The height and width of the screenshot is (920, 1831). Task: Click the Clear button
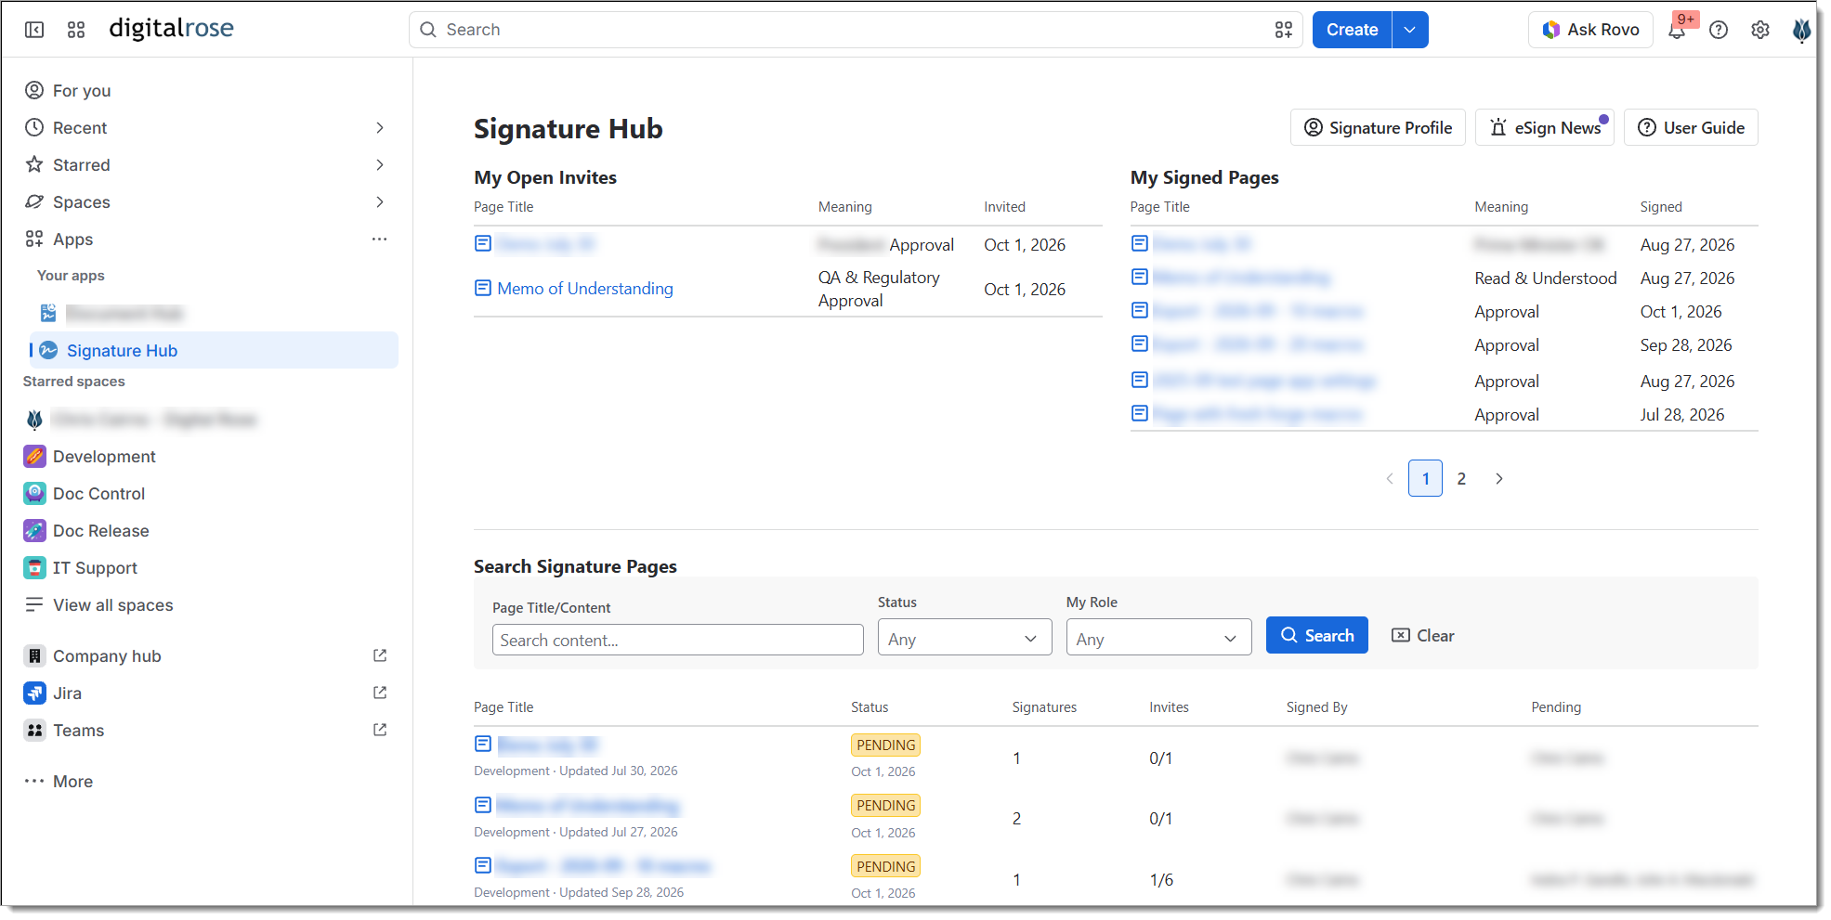coord(1422,635)
